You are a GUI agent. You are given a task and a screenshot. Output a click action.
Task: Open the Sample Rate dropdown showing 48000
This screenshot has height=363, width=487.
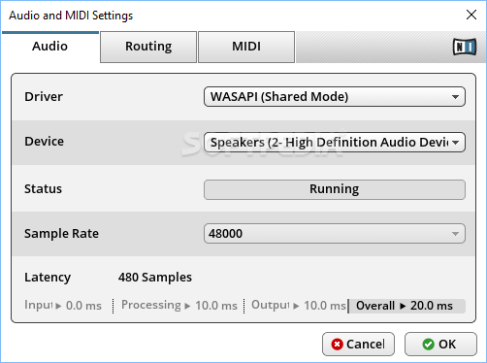[x=335, y=233]
